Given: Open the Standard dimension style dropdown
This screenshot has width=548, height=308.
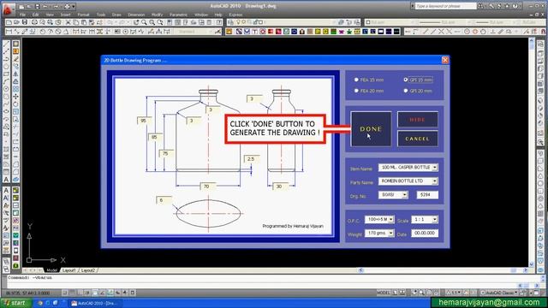Looking at the screenshot, I should [194, 32].
